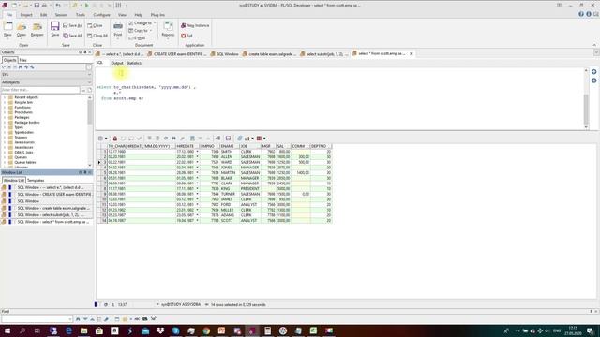
Task: Open the Reports ribbon icon
Action: tap(168, 26)
